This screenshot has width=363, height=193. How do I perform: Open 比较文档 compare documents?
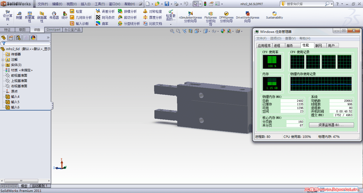coord(153,24)
